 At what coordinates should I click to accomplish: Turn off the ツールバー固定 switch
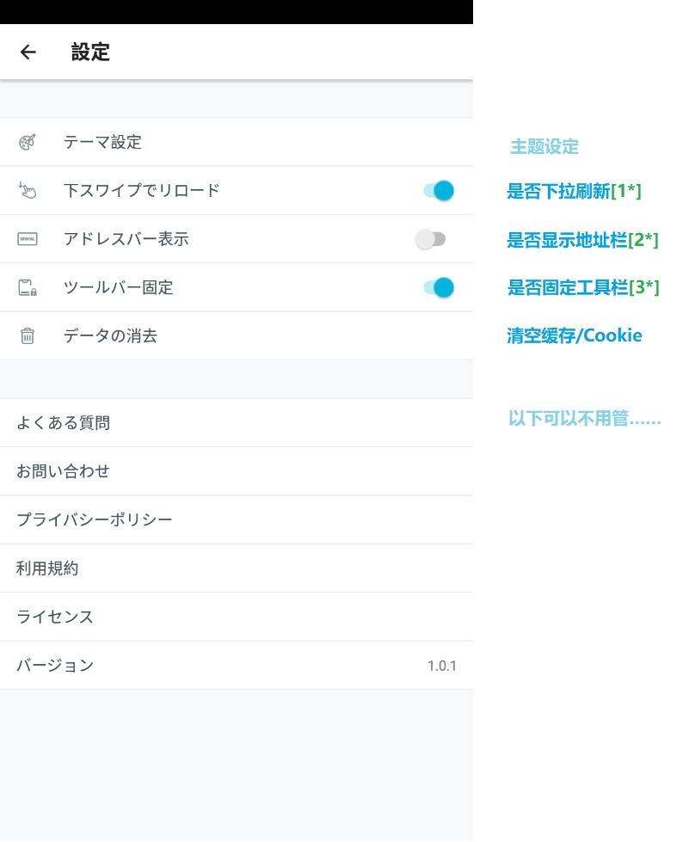point(439,288)
